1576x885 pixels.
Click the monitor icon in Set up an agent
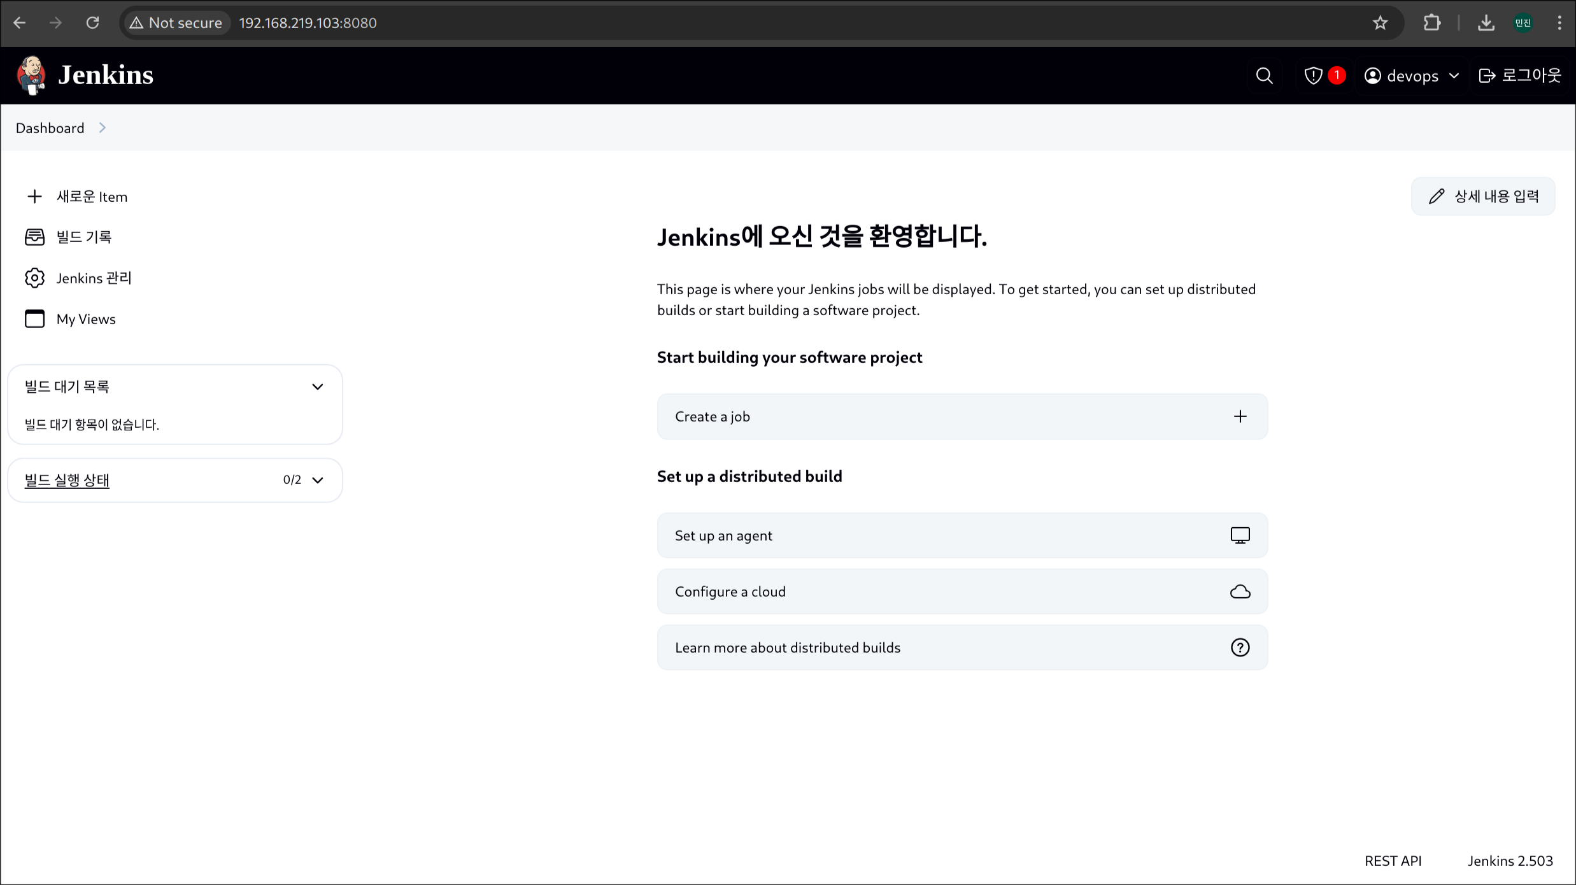coord(1240,535)
